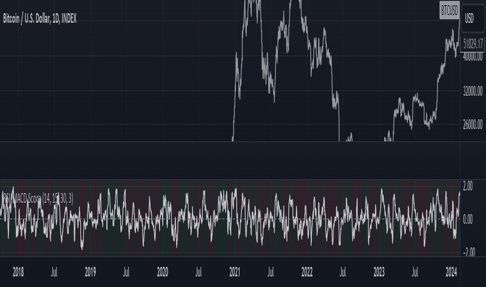Select the 0.00 indicator scale label

click(468, 220)
